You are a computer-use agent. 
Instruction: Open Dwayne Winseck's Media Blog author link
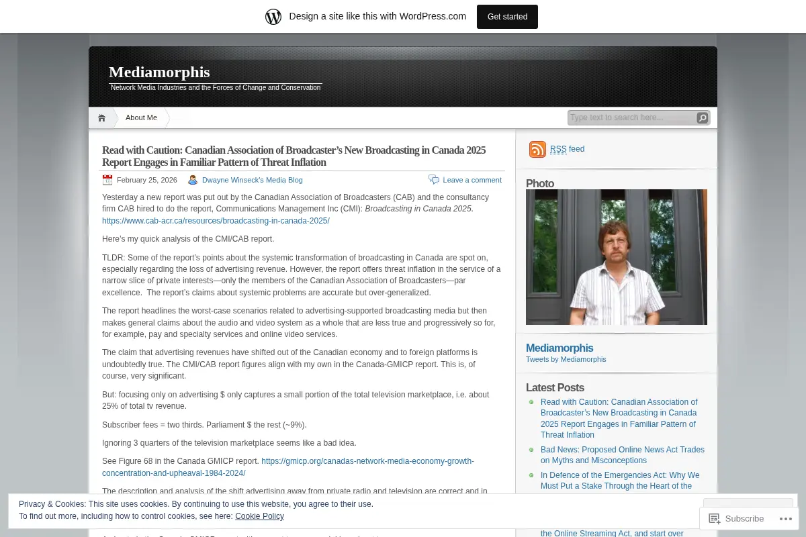253,180
